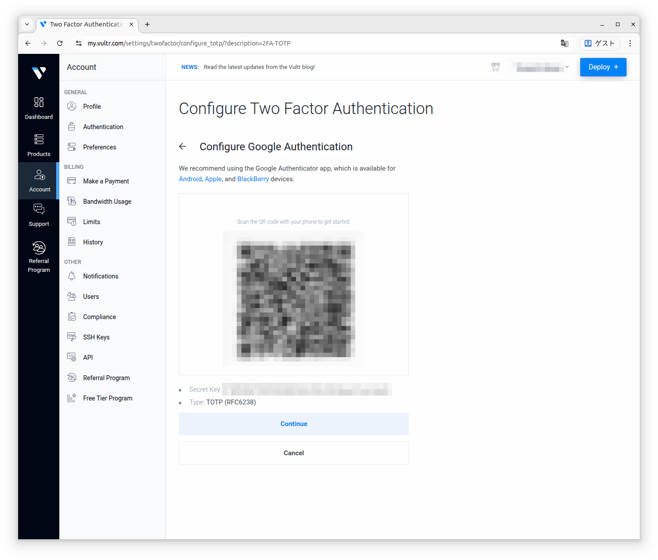Screen dimensions: 658x560
Task: View site information icon in the address bar
Action: pyautogui.click(x=79, y=43)
